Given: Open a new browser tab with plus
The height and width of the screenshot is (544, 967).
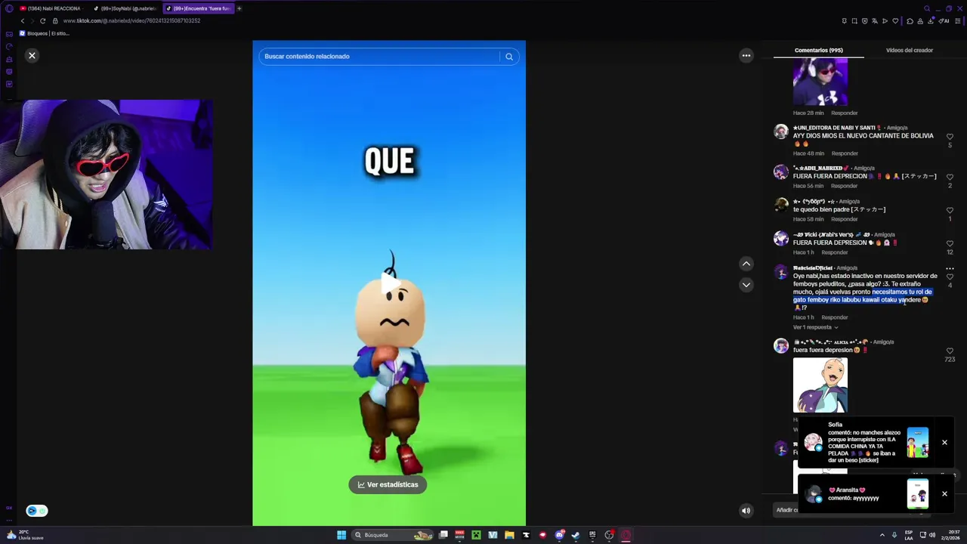Looking at the screenshot, I should point(239,8).
